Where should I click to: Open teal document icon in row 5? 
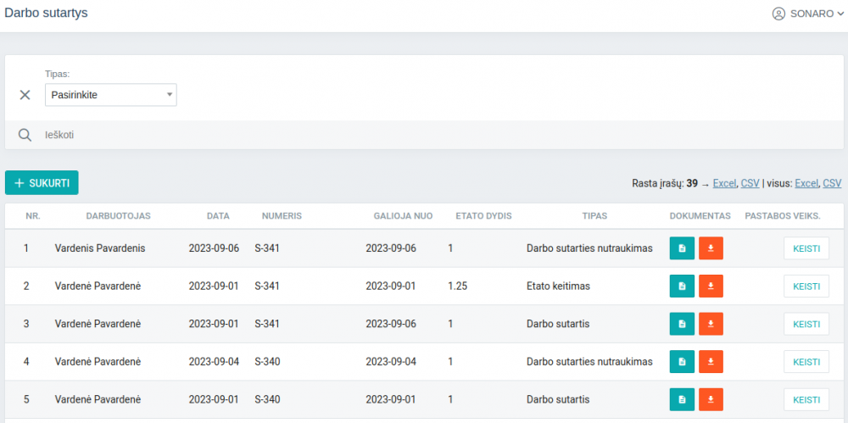682,399
